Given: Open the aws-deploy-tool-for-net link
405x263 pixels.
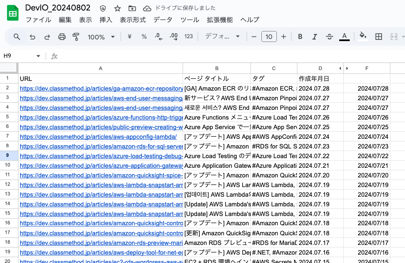Looking at the screenshot, I should pos(101,253).
